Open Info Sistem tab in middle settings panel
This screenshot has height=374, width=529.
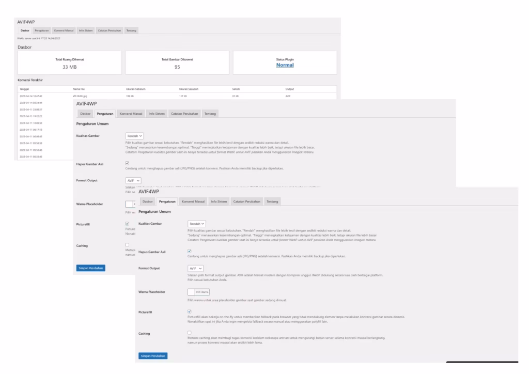coord(157,114)
